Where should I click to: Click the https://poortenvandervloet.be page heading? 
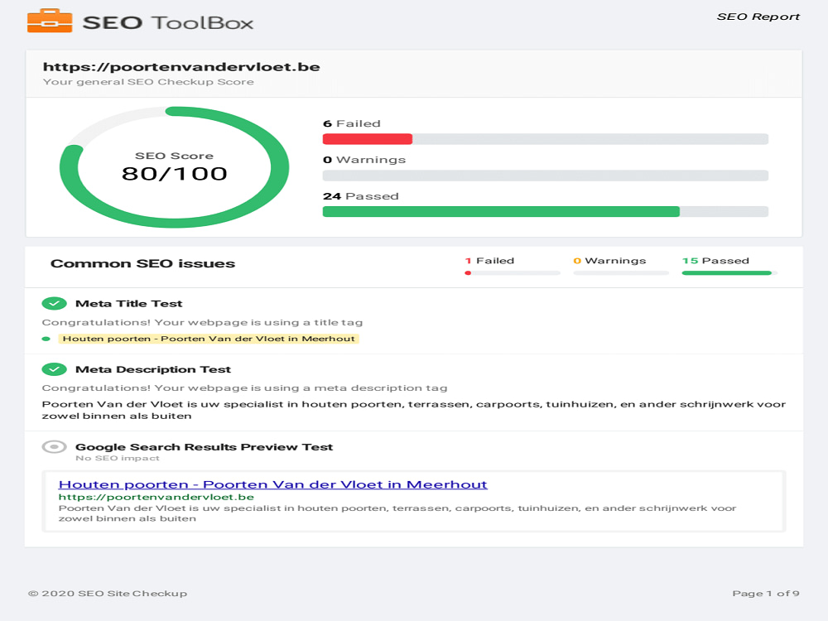click(x=181, y=67)
